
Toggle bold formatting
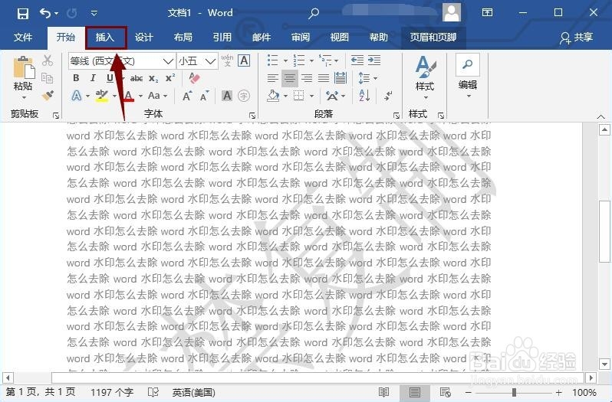pos(76,78)
